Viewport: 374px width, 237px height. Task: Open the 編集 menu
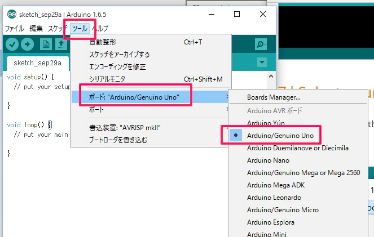[x=36, y=29]
